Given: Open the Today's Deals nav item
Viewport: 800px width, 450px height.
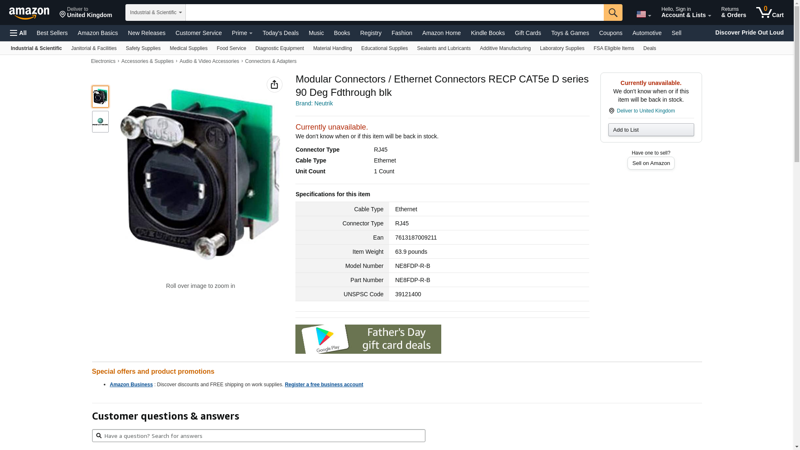Looking at the screenshot, I should (x=280, y=33).
